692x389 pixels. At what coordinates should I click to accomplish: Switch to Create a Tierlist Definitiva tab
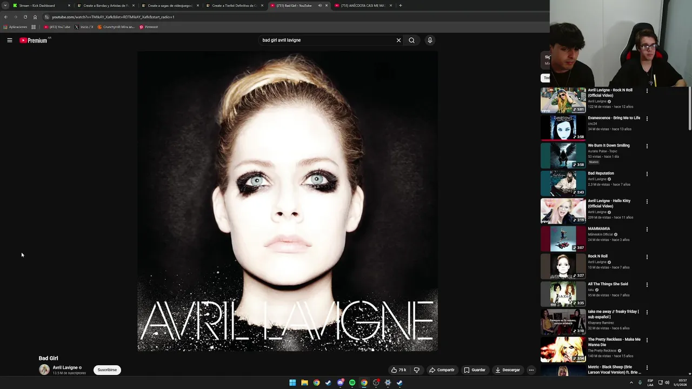pyautogui.click(x=234, y=5)
